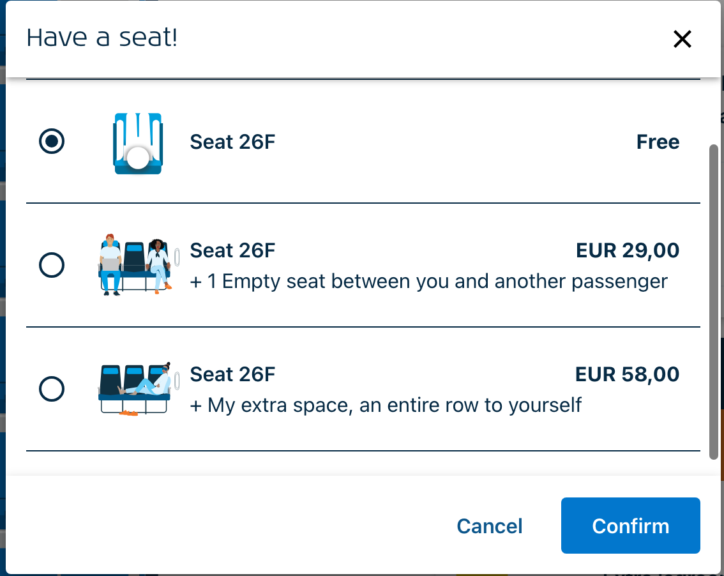This screenshot has height=576, width=724.
Task: Click the Seat 26F label in the free option row
Action: click(232, 142)
